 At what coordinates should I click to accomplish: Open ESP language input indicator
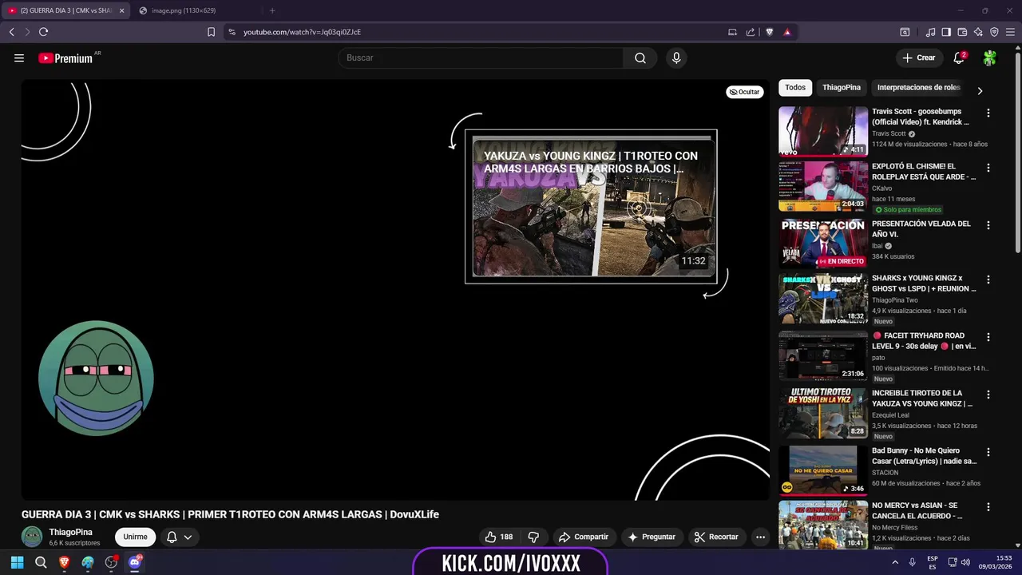(933, 562)
